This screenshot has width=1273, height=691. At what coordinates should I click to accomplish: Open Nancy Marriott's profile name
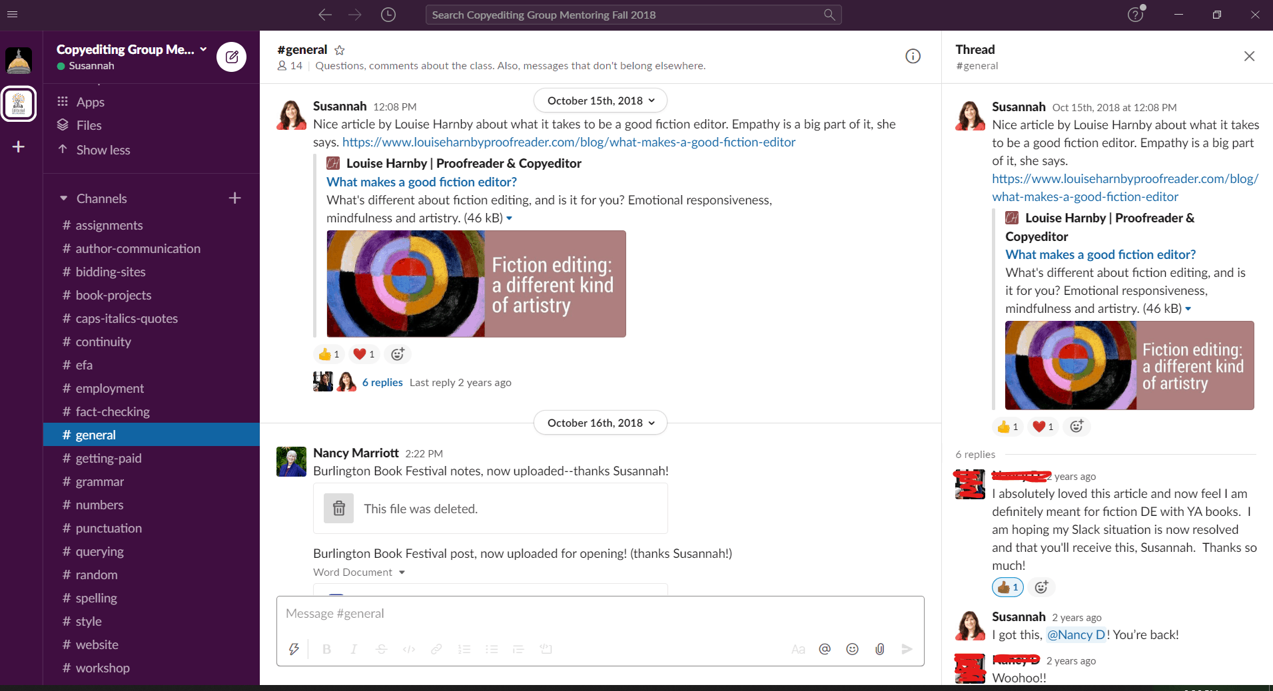356,453
